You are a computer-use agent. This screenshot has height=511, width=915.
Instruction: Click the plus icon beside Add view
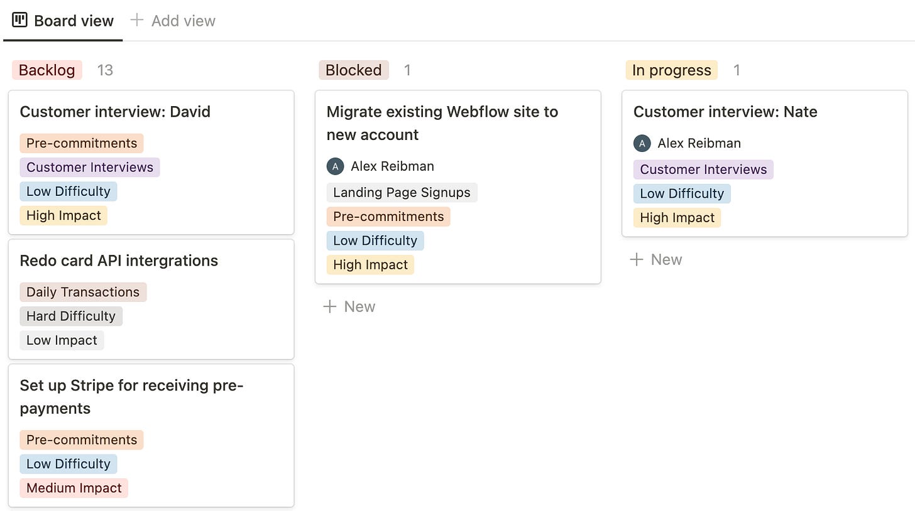[136, 20]
